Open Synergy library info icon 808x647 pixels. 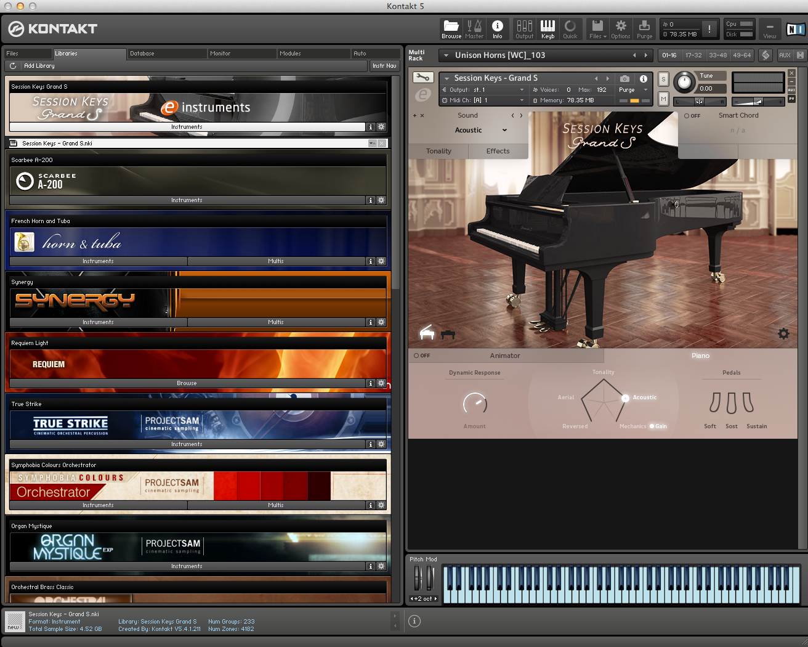pyautogui.click(x=371, y=322)
